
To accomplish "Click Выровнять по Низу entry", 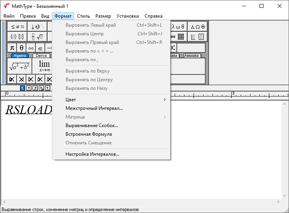I will pos(111,88).
